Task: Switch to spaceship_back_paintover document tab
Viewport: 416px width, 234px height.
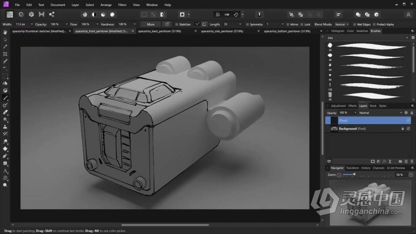Action: pyautogui.click(x=159, y=31)
